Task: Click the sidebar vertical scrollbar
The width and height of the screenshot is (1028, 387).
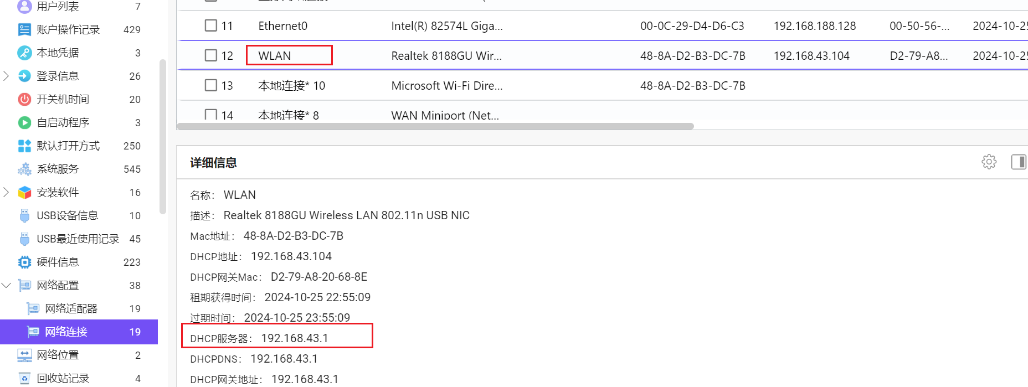Action: pos(163,136)
